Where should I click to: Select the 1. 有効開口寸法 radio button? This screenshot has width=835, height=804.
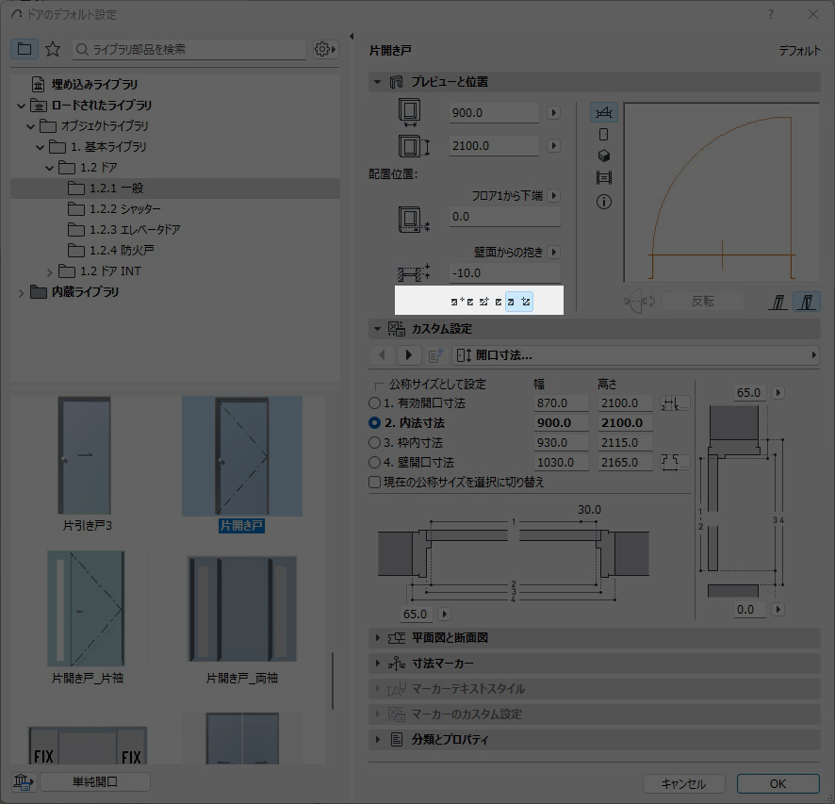click(375, 403)
